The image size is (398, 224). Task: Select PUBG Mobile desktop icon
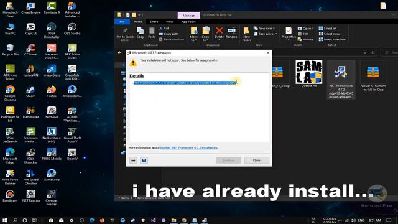pyautogui.click(x=52, y=154)
